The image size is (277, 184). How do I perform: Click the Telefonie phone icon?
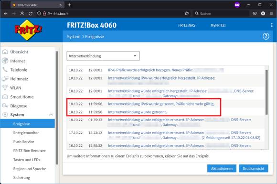pyautogui.click(x=5, y=70)
